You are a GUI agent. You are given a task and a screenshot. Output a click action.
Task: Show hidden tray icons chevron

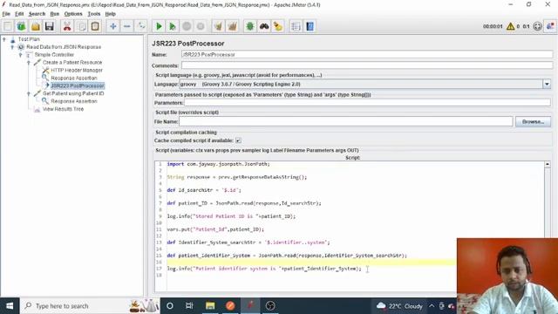(432, 306)
